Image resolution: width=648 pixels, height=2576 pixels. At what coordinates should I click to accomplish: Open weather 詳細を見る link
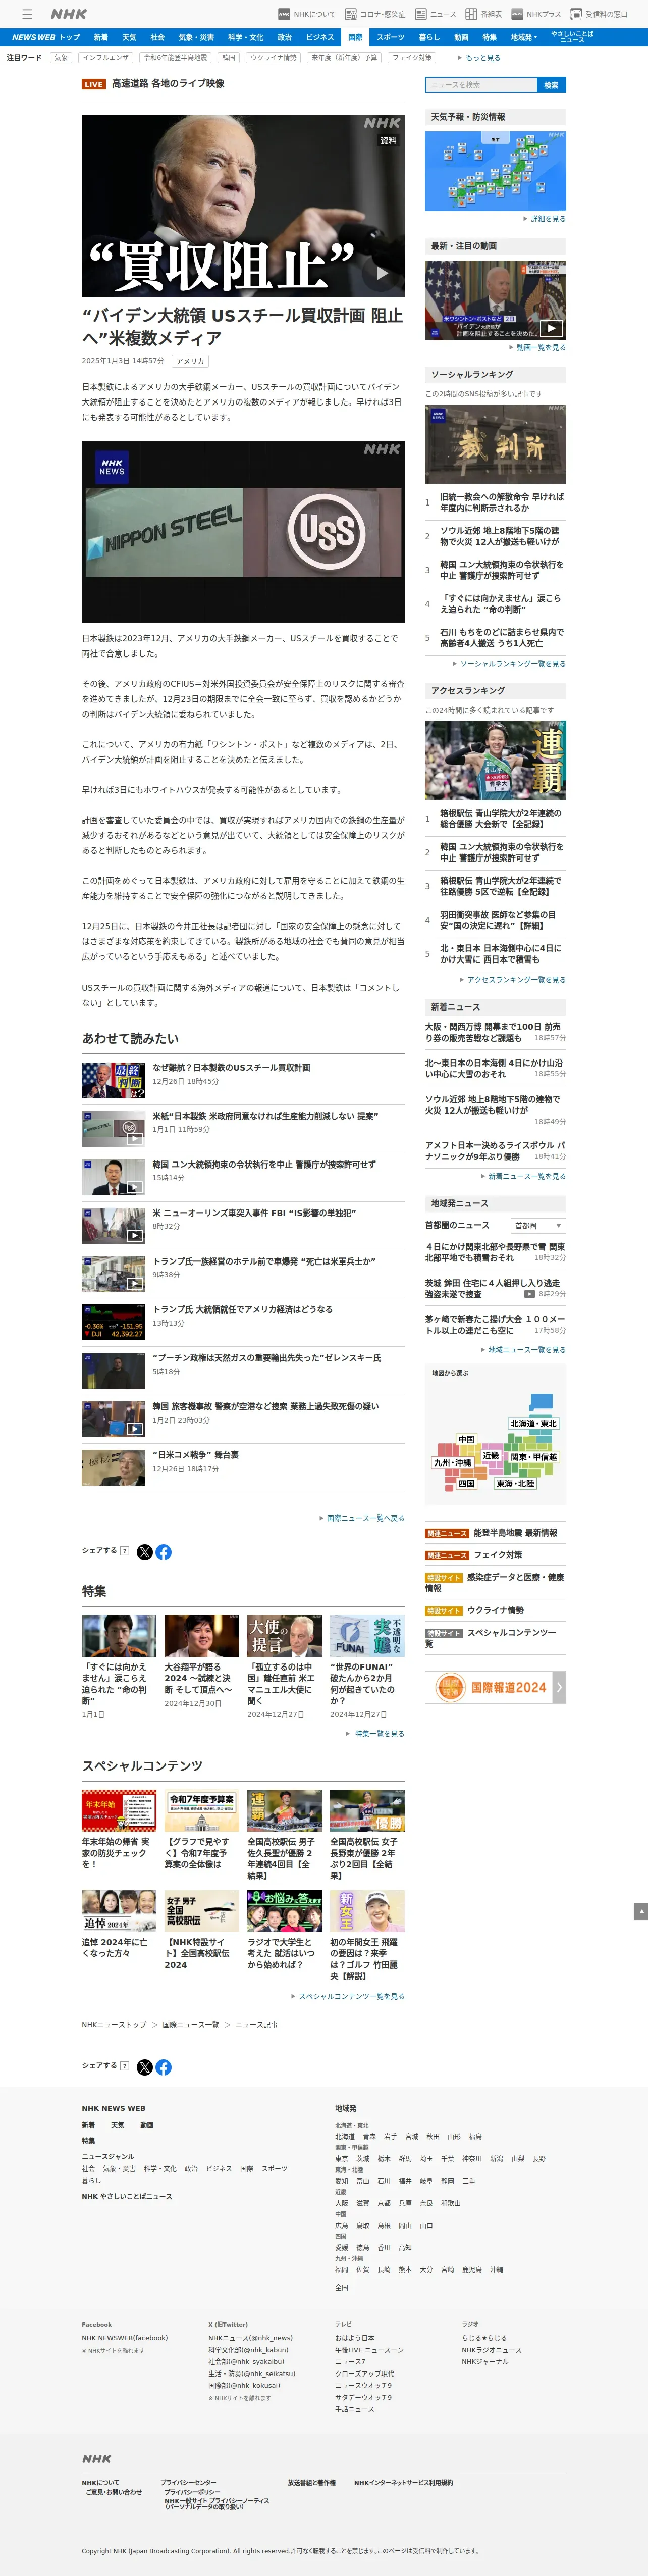click(x=544, y=218)
